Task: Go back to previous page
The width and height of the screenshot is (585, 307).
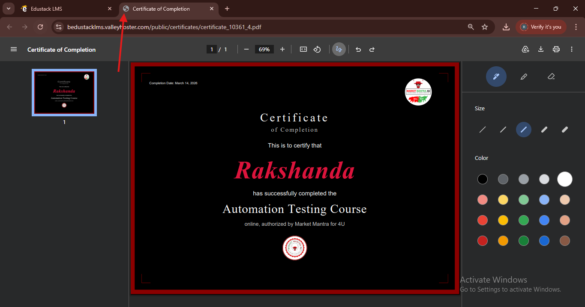Action: (x=9, y=27)
